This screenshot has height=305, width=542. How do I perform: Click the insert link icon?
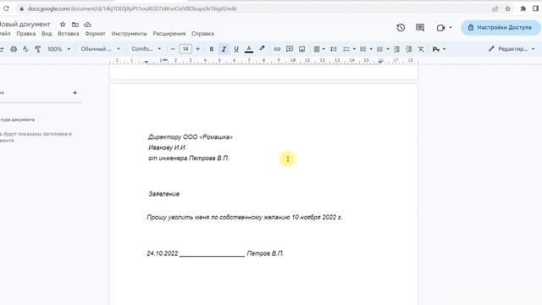point(277,49)
